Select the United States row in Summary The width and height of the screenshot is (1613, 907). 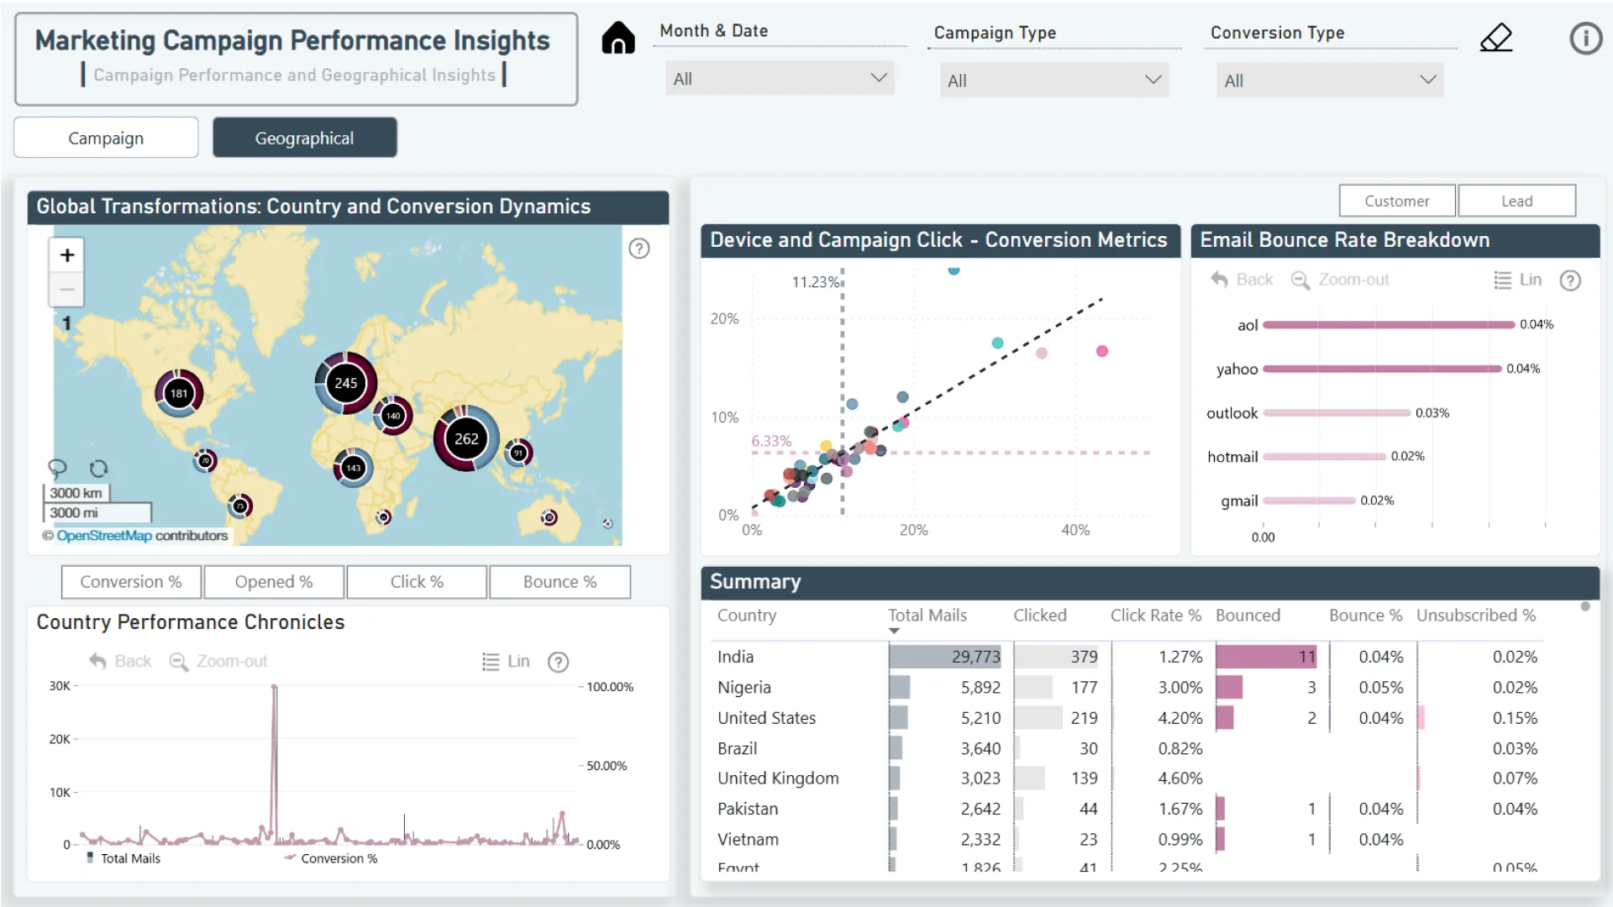pos(1127,717)
